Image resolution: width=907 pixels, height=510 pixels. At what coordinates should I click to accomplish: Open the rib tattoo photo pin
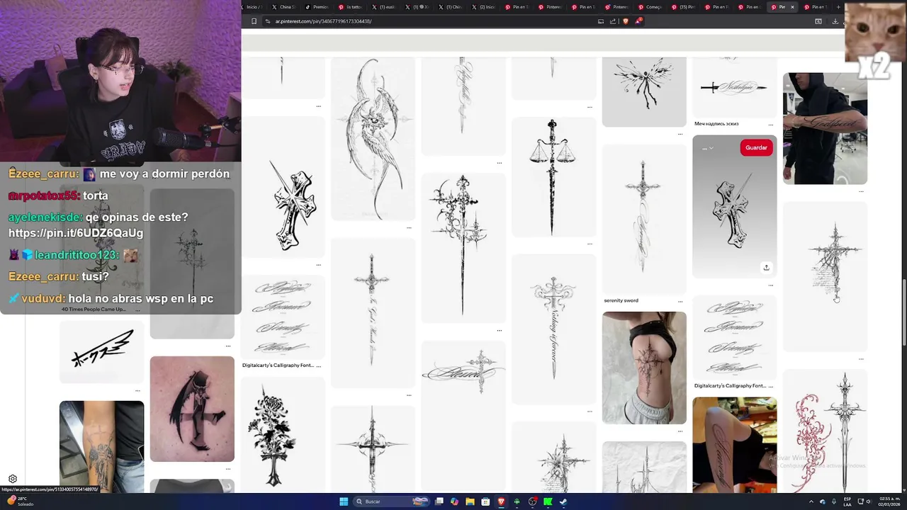point(644,368)
